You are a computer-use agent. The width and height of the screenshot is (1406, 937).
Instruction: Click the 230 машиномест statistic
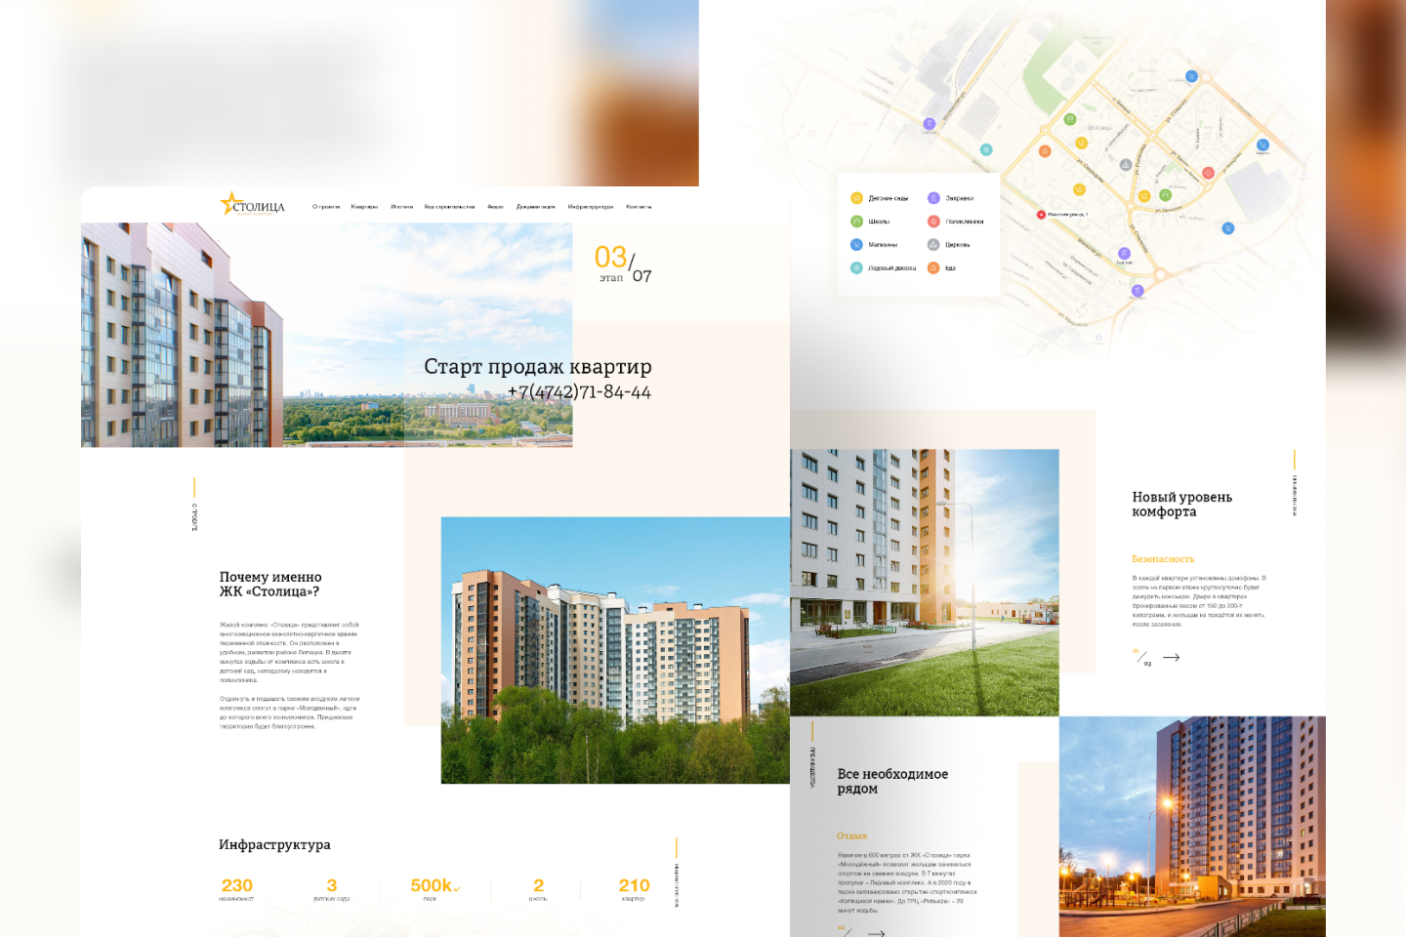coord(237,888)
